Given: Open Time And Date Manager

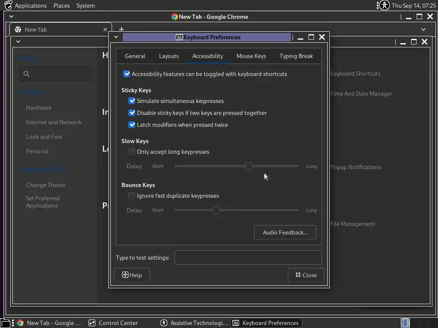Looking at the screenshot, I should (x=361, y=94).
